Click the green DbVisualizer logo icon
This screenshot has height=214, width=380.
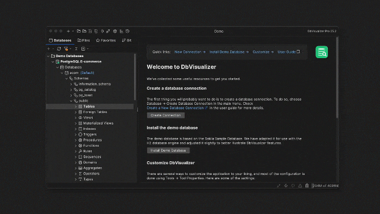click(321, 52)
